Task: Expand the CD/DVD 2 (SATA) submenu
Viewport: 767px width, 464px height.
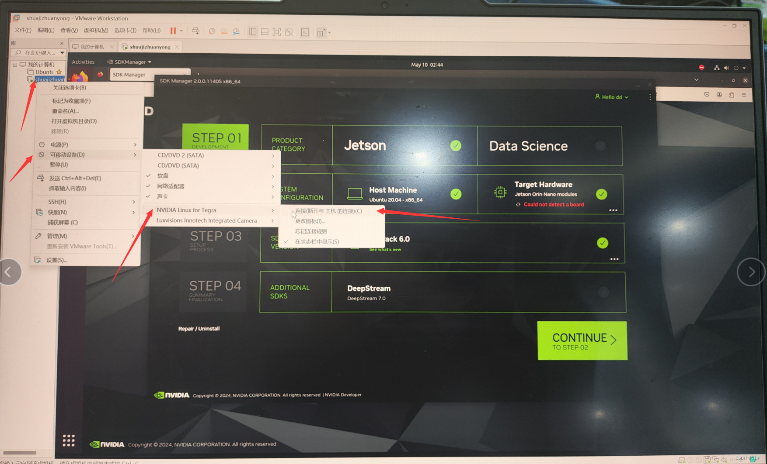Action: click(212, 155)
